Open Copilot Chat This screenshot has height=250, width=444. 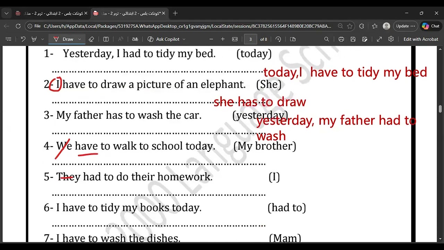click(x=430, y=26)
